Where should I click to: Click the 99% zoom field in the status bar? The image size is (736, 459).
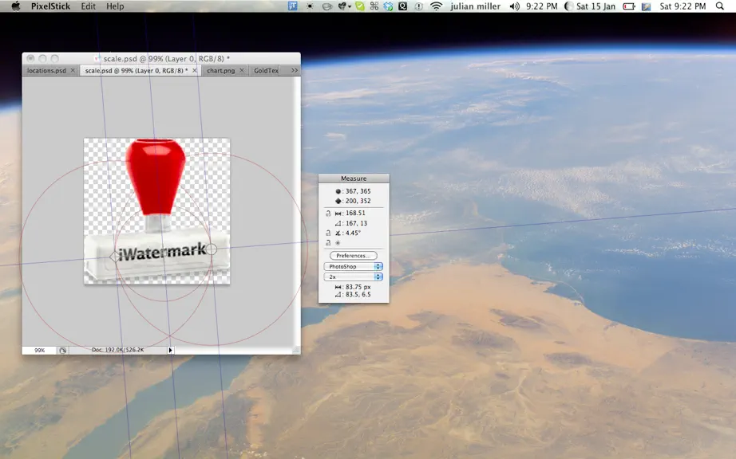pyautogui.click(x=39, y=350)
